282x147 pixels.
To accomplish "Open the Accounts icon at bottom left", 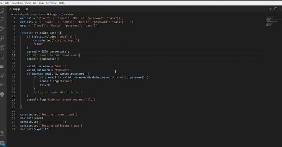I will (2, 134).
